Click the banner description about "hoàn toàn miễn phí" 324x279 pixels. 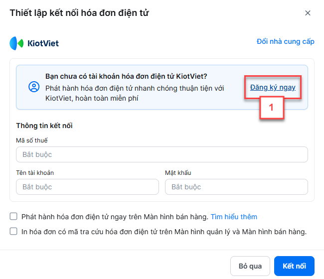tap(135, 93)
